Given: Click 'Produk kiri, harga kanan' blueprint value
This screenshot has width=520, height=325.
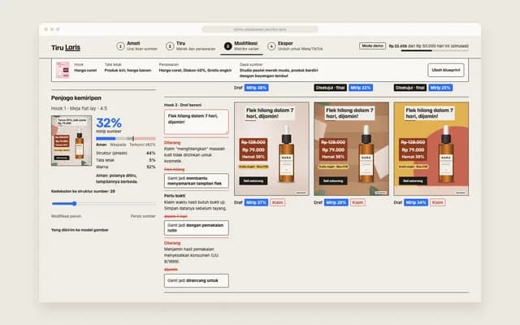Looking at the screenshot, I should pos(128,71).
